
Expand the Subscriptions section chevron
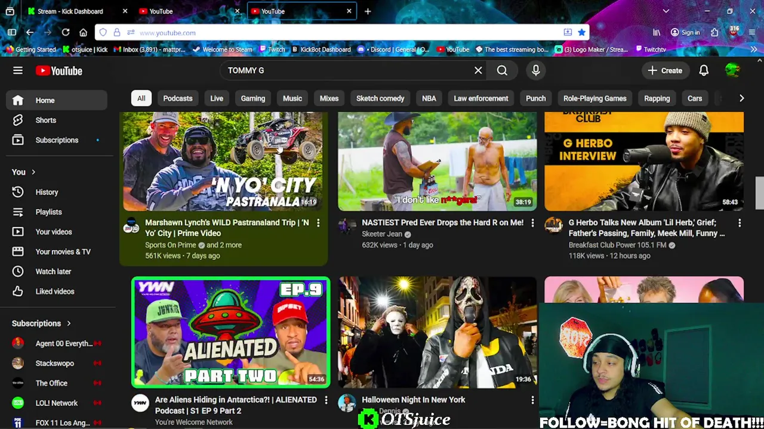click(x=69, y=324)
